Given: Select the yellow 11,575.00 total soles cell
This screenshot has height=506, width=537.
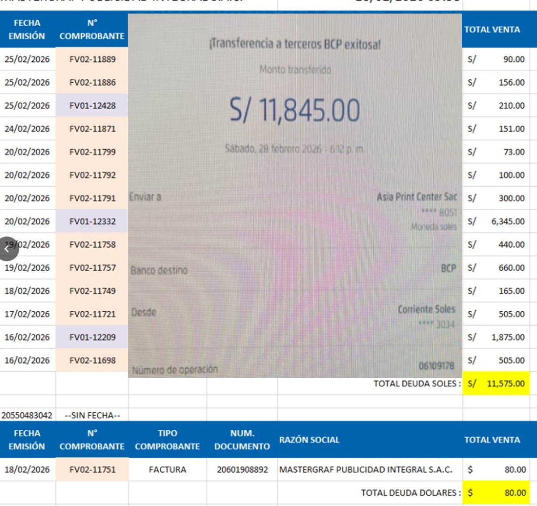Looking at the screenshot, I should (x=496, y=383).
